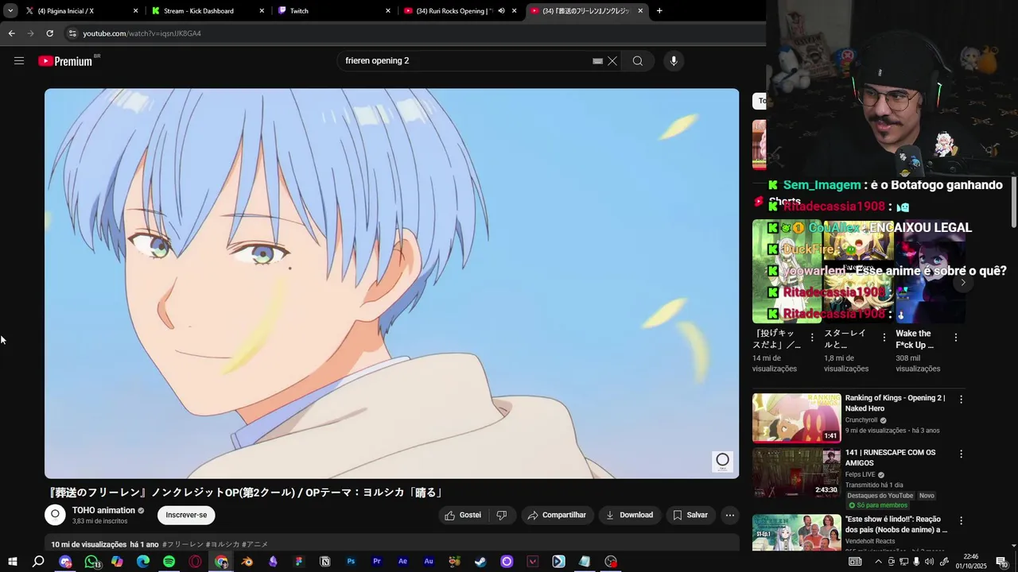Viewport: 1018px width, 572px height.
Task: Open 'Este show é lindo' reaction thumbnail
Action: pyautogui.click(x=796, y=532)
